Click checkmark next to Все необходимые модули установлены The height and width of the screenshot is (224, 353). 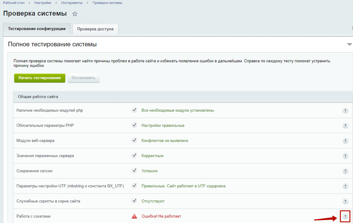coord(134,110)
